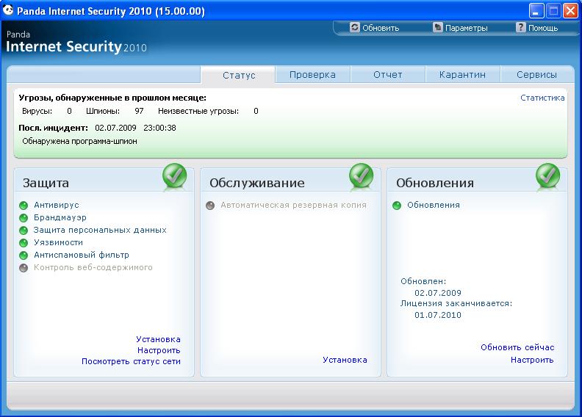Click the update date under Обновлен
This screenshot has width=582, height=417.
(x=438, y=293)
